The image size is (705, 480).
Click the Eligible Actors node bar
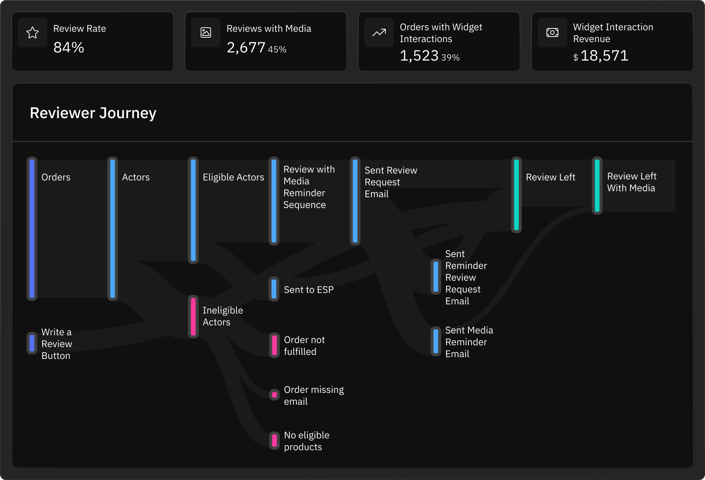(x=193, y=210)
